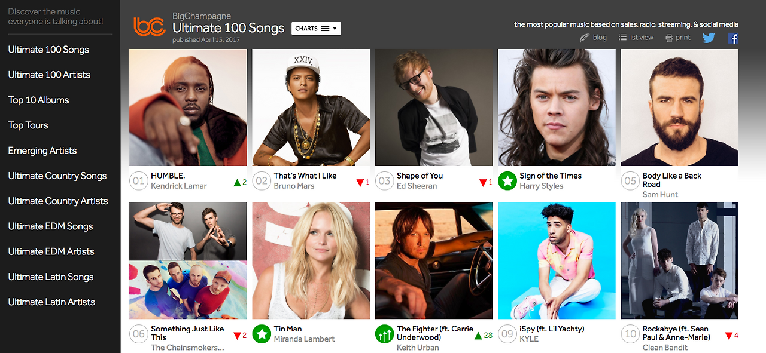Select Ultimate Latin Artists sidebar item
766x353 pixels.
click(x=51, y=302)
